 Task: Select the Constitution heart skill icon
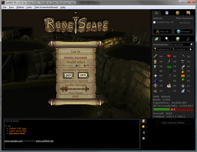click(169, 56)
